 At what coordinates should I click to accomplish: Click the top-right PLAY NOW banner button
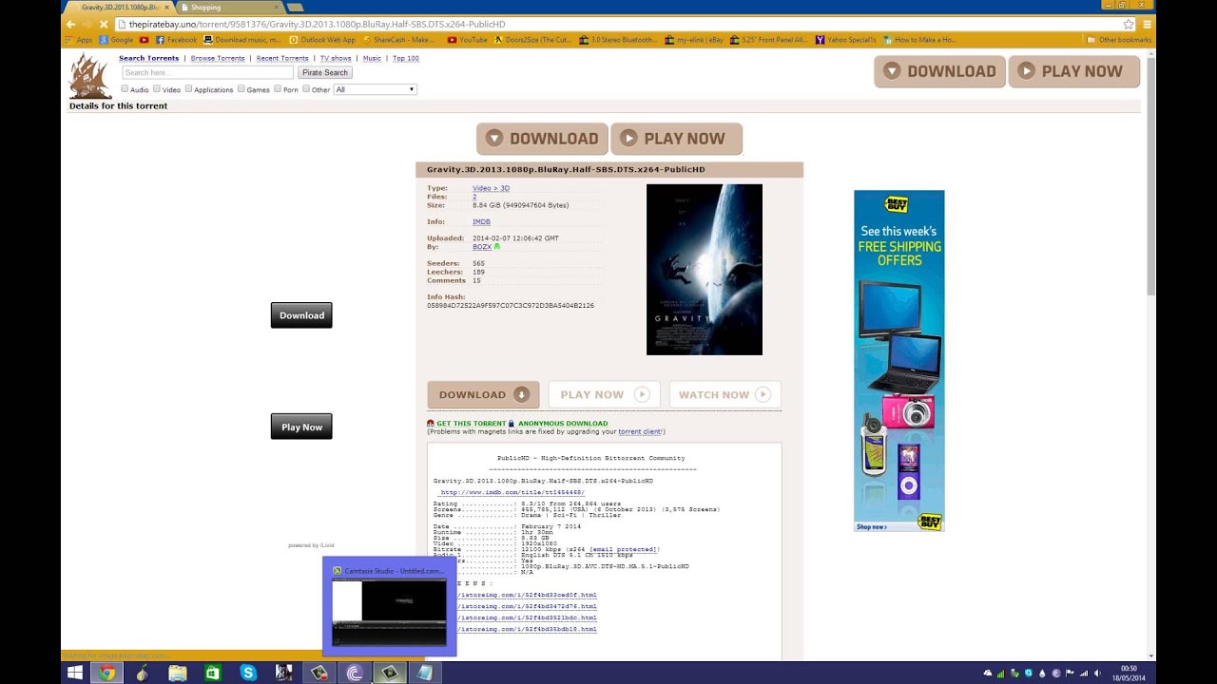[x=1073, y=71]
